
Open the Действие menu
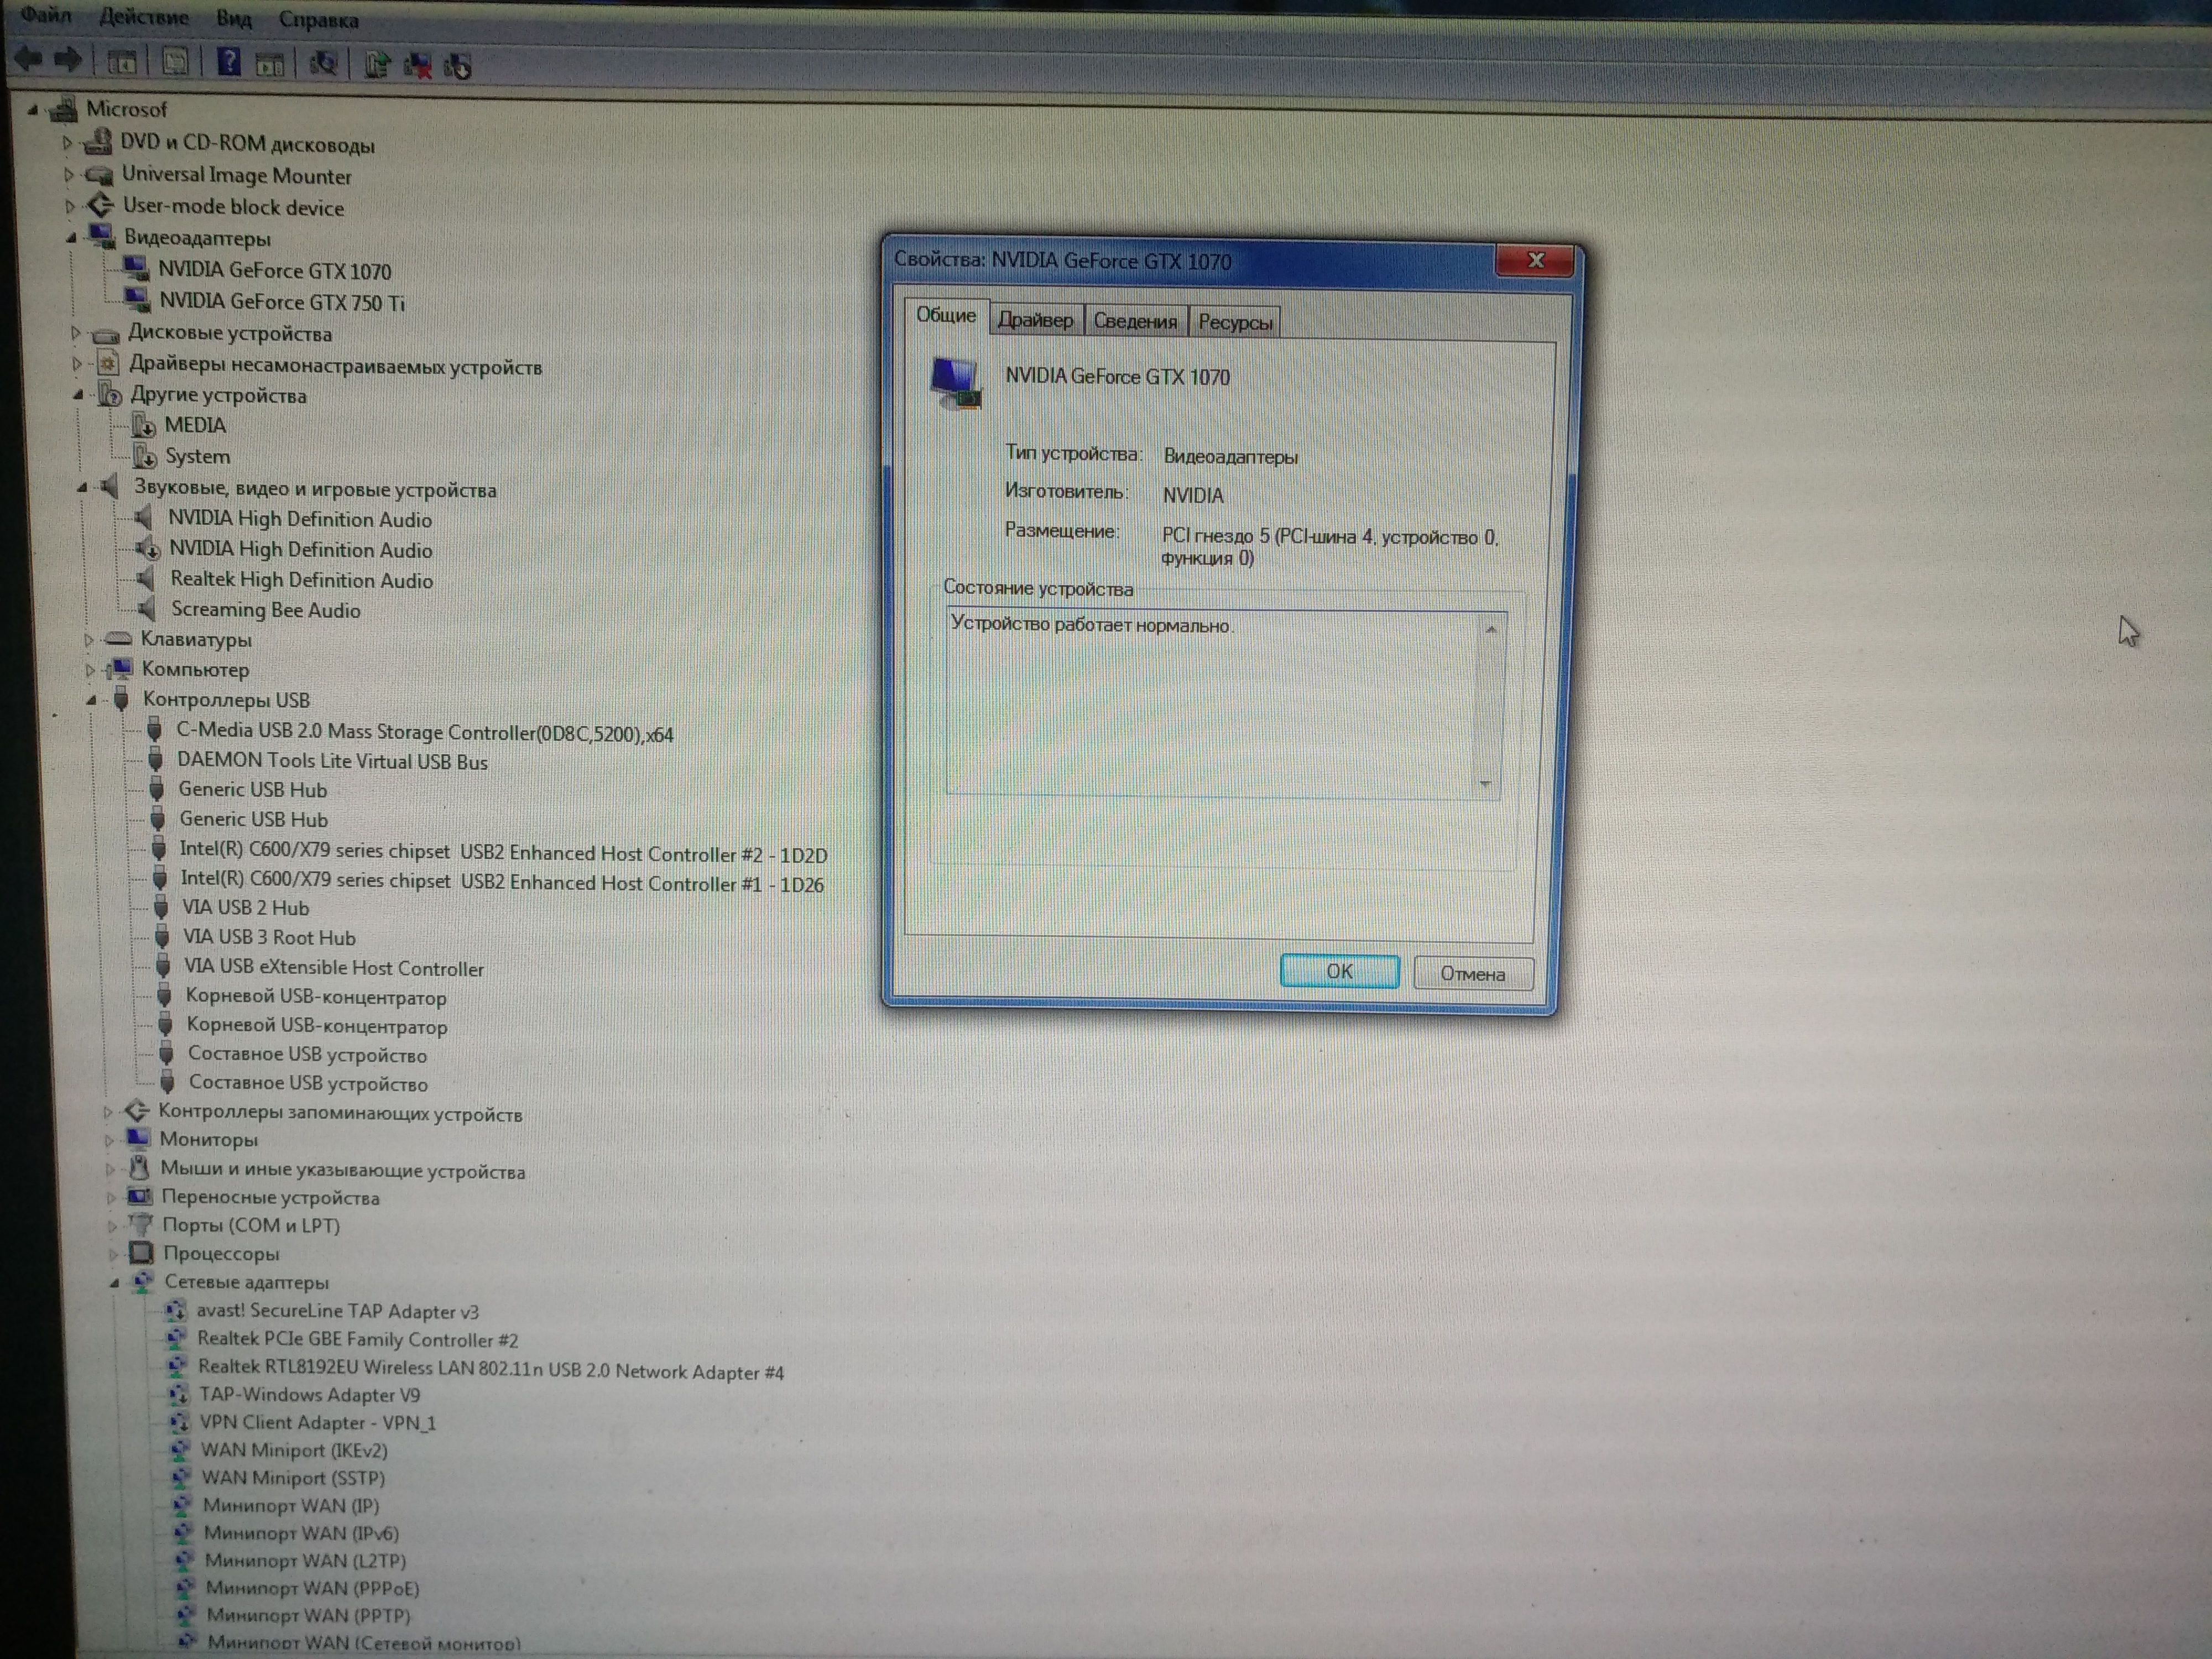[144, 17]
